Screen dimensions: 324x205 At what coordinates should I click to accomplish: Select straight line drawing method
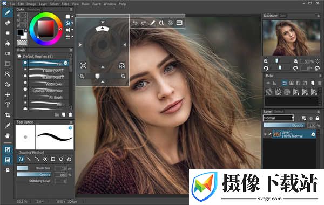pos(29,159)
